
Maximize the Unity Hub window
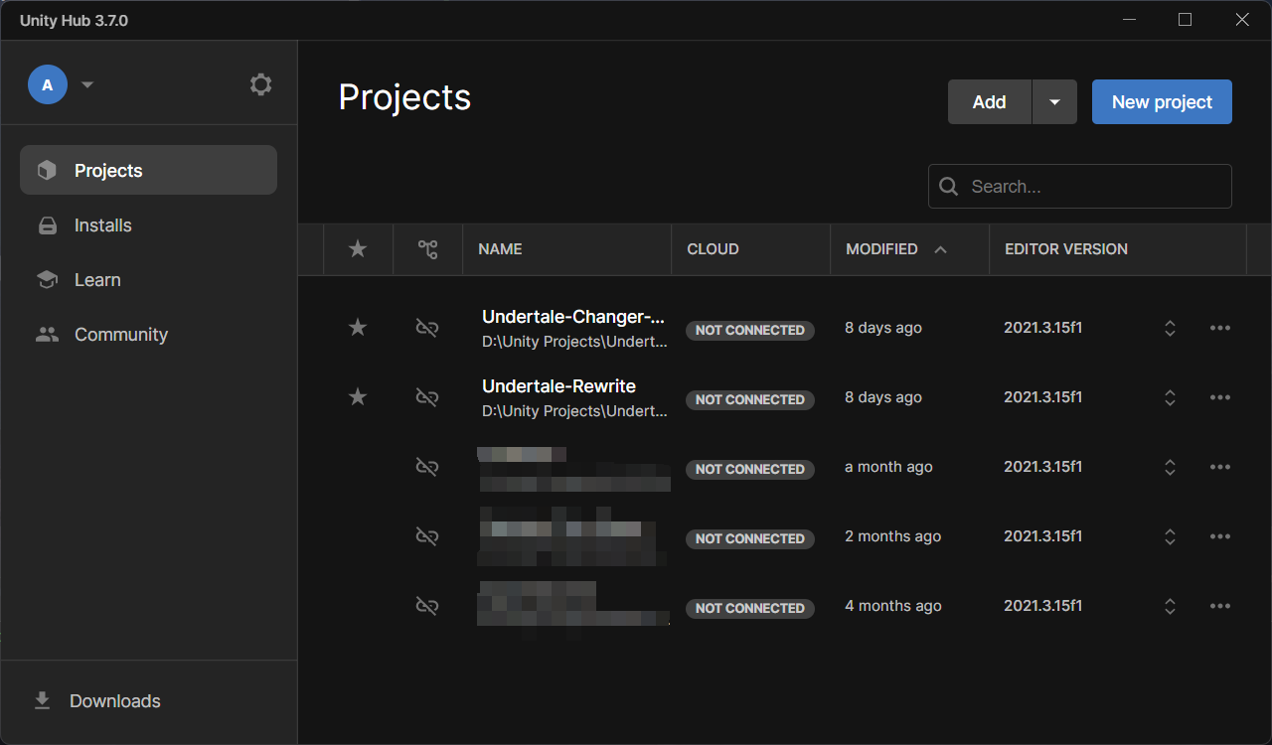point(1185,20)
